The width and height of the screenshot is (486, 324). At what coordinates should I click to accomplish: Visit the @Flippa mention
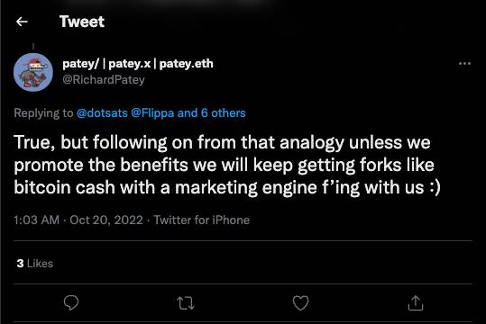[x=152, y=113]
